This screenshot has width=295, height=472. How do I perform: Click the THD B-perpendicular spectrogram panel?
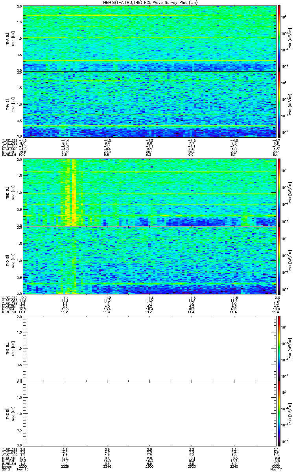coord(149,192)
